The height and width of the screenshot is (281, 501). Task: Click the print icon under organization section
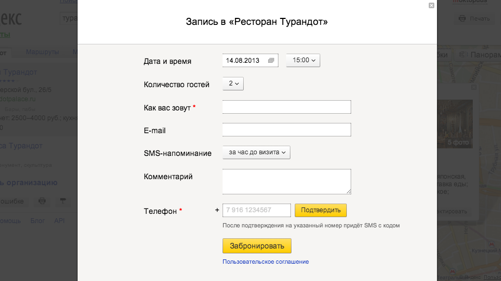coord(42,201)
